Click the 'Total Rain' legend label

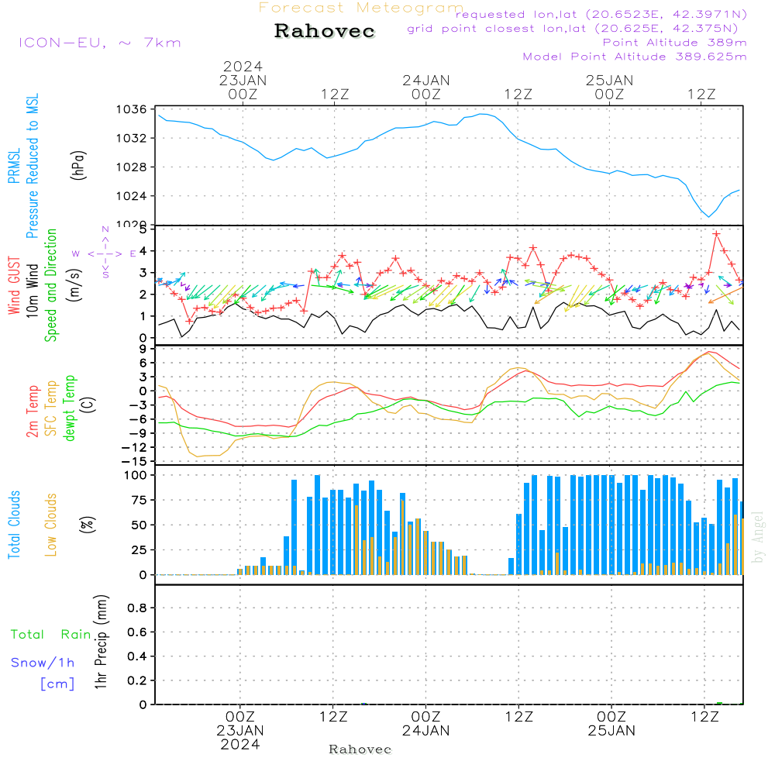coord(51,634)
